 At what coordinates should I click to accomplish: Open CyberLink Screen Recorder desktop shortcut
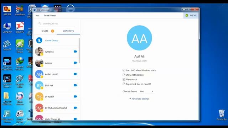(7, 81)
